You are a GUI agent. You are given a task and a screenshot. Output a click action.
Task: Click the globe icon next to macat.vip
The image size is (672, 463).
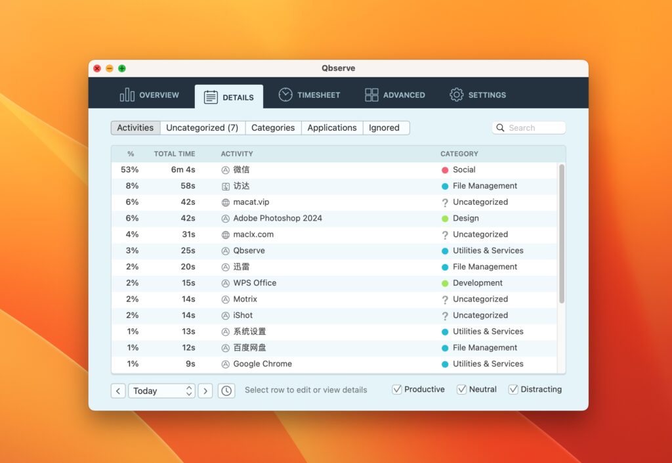tap(226, 202)
